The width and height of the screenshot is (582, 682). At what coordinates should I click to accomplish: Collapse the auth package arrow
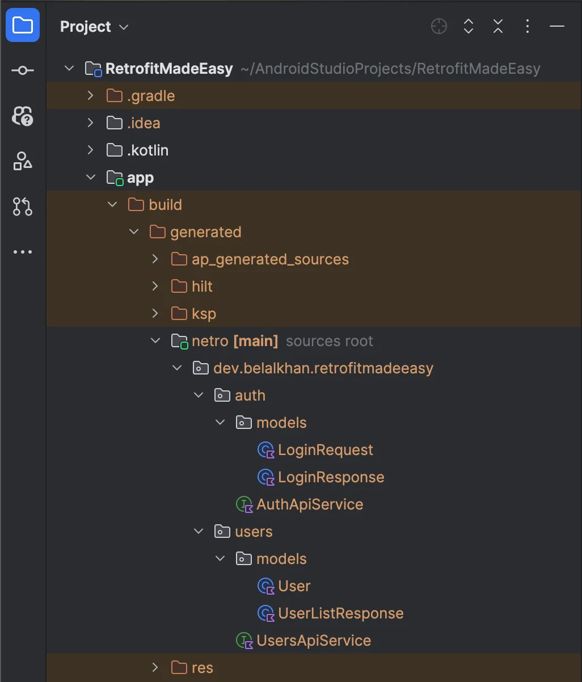199,395
